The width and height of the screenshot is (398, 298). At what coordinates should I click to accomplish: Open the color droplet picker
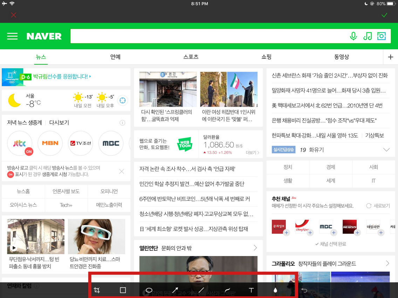pyautogui.click(x=275, y=290)
